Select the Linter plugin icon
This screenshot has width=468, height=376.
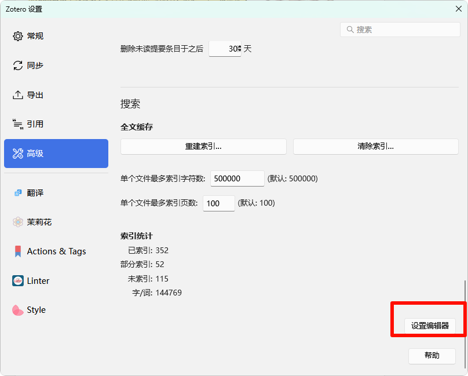click(x=18, y=281)
